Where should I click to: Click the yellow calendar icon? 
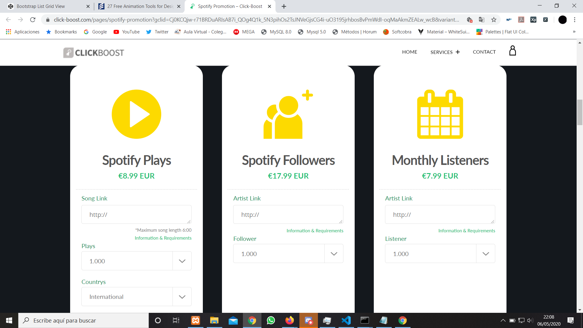440,114
